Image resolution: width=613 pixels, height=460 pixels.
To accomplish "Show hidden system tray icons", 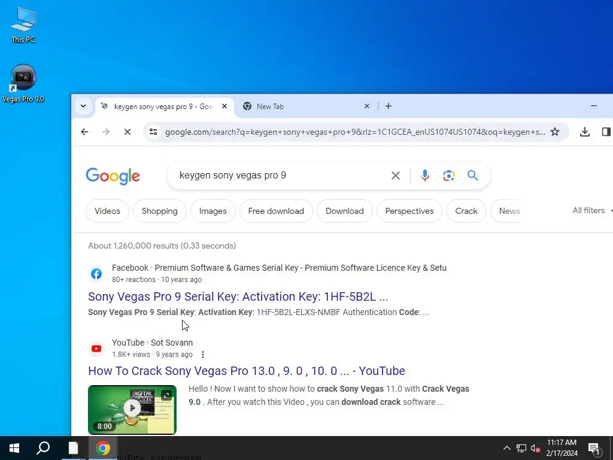I will pyautogui.click(x=506, y=448).
